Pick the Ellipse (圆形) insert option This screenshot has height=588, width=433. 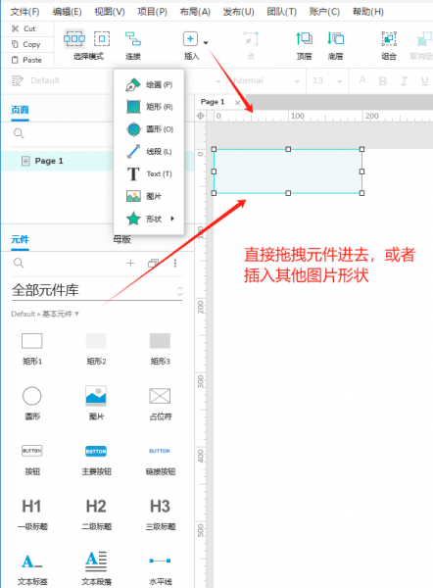coord(149,129)
